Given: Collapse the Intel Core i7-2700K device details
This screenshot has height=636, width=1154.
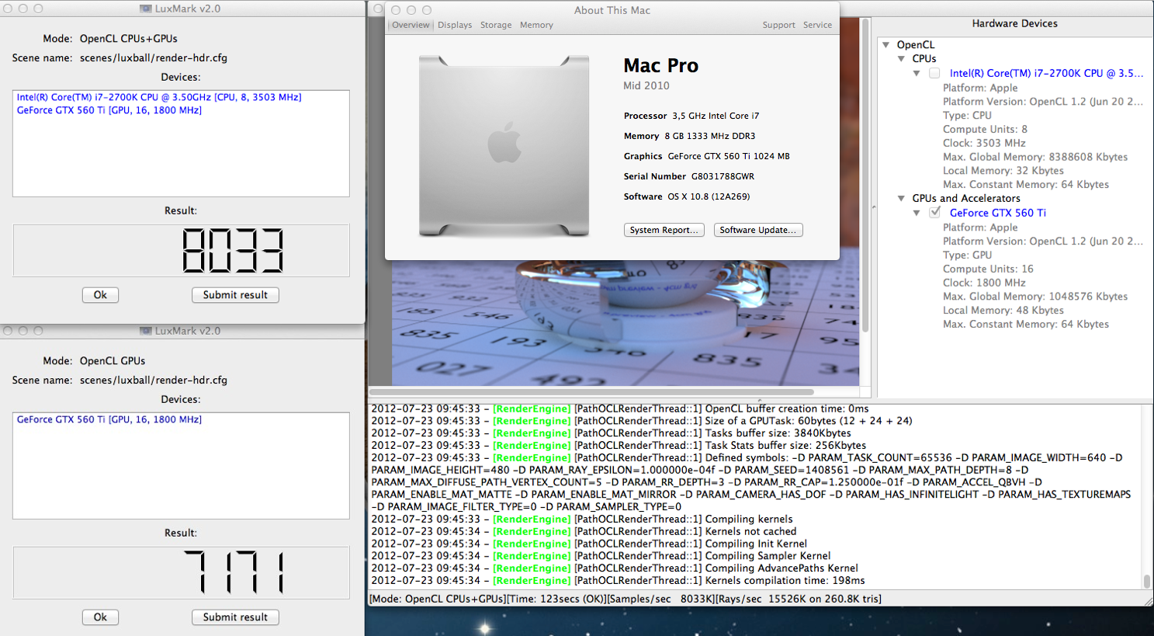Looking at the screenshot, I should 917,73.
